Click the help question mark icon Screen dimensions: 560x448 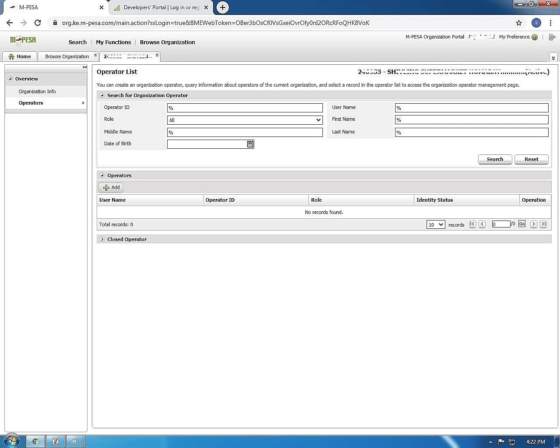pyautogui.click(x=535, y=37)
